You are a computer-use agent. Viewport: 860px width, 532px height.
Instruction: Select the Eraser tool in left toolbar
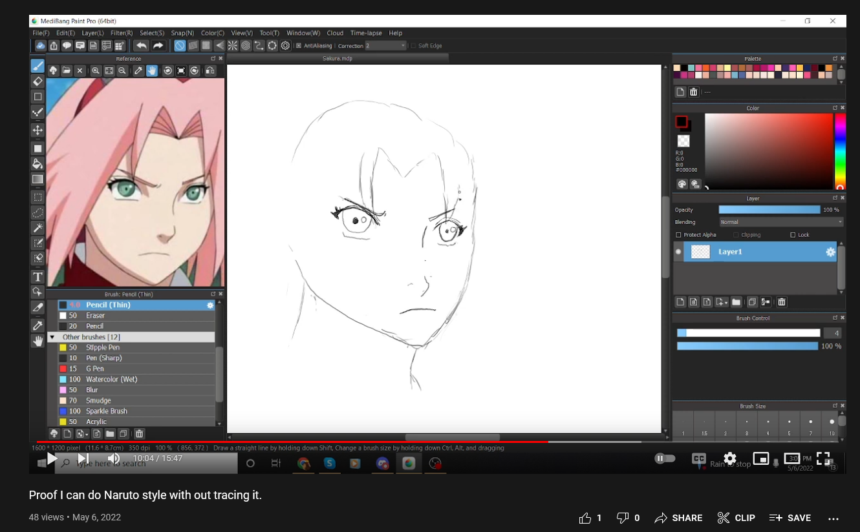coord(38,81)
